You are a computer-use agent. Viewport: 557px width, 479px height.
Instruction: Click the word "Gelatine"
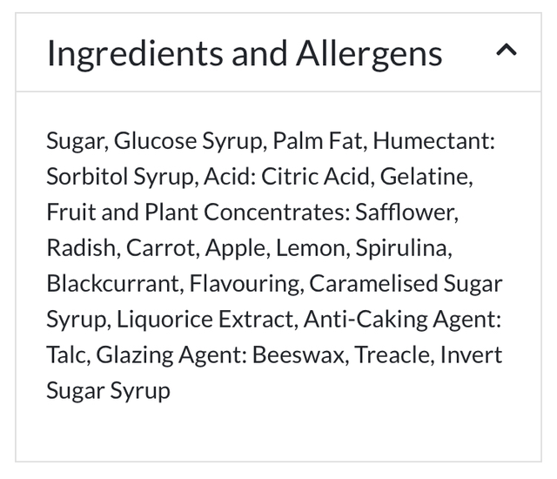pos(428,177)
